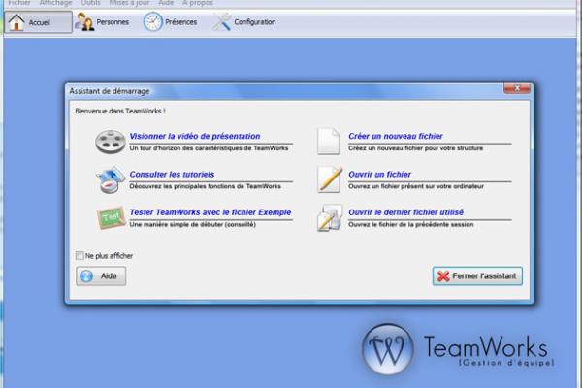Screen dimensions: 582x388
Task: Open the Configuration tools toolbar section
Action: pos(244,22)
